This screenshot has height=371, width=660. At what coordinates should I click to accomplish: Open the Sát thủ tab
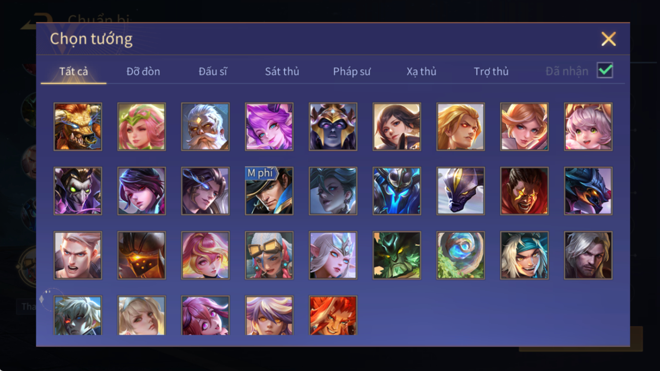(x=282, y=71)
